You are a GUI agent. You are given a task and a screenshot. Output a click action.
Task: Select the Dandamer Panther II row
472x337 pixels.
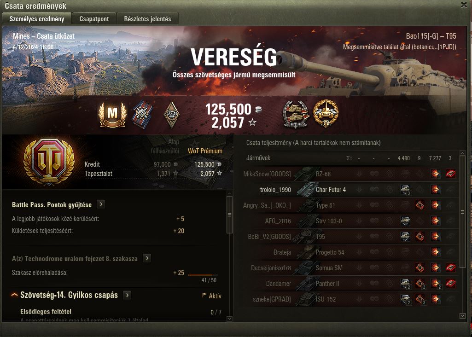350,284
